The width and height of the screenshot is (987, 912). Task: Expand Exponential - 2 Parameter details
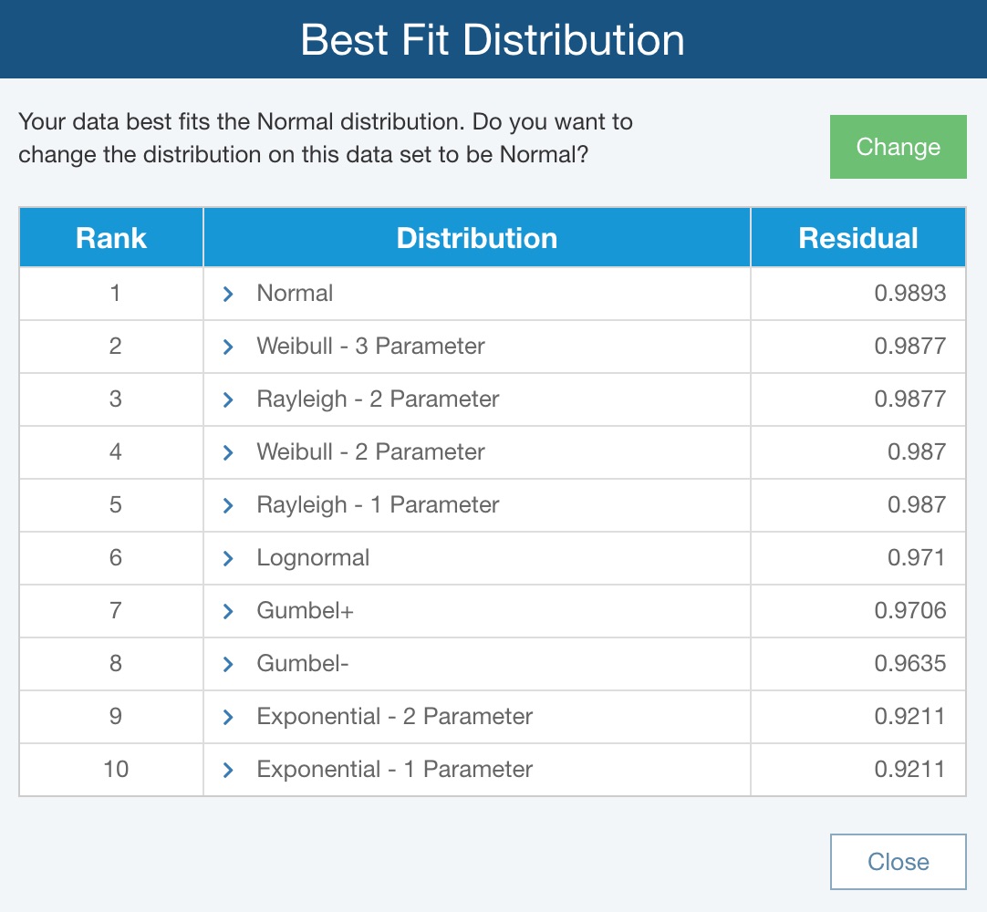(x=228, y=716)
